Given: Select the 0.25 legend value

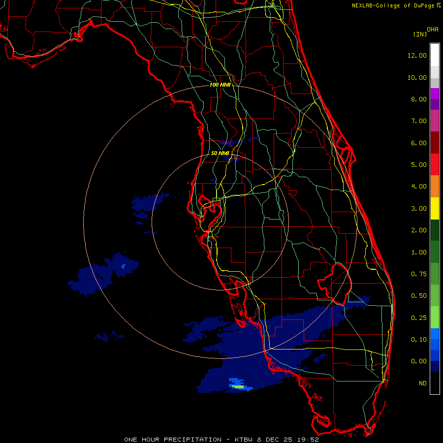Looking at the screenshot, I should tap(419, 318).
